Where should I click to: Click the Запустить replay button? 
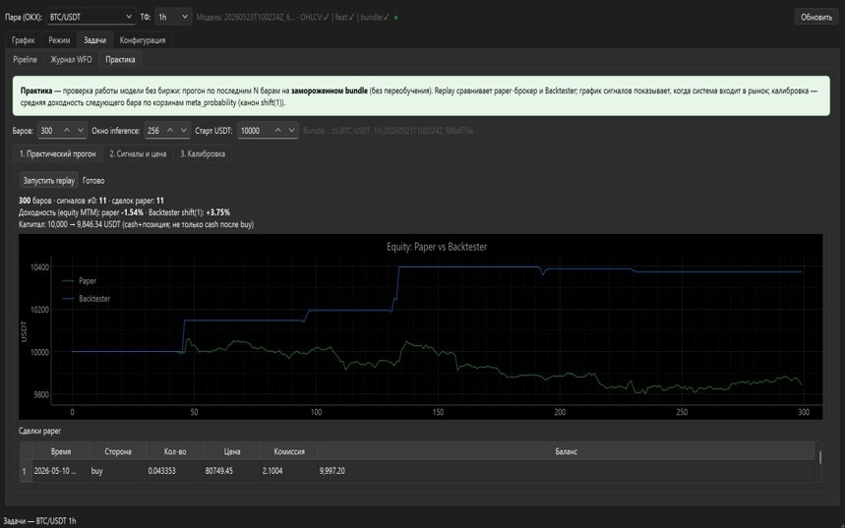point(49,181)
